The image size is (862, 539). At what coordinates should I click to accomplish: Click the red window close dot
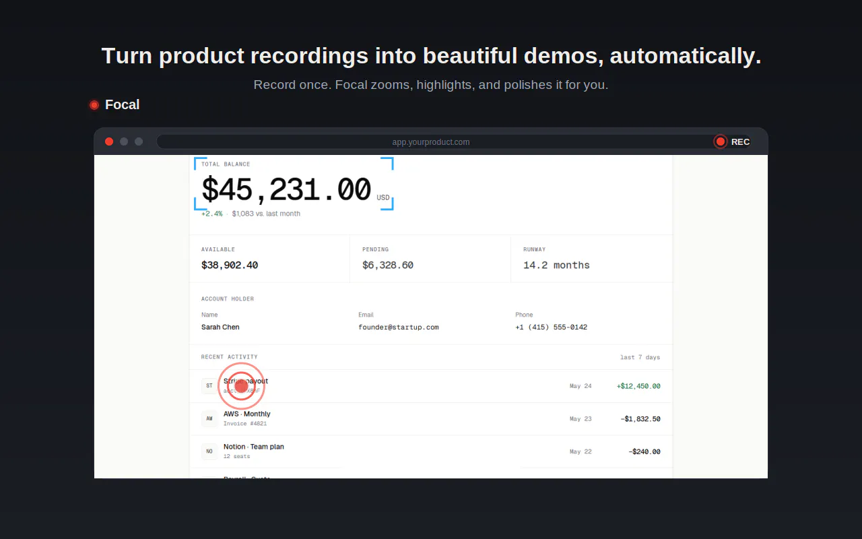[x=109, y=141]
